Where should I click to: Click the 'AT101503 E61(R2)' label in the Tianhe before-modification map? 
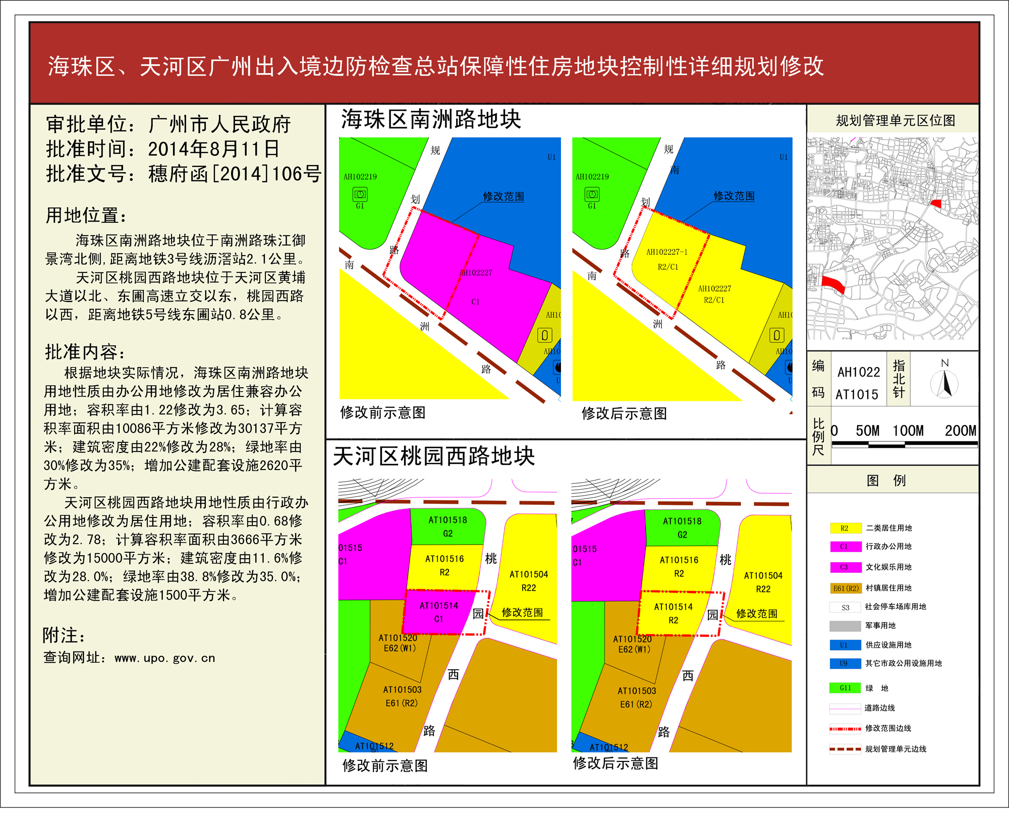point(402,696)
